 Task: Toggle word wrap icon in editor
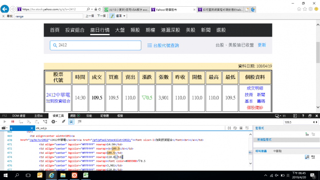click(x=235, y=128)
